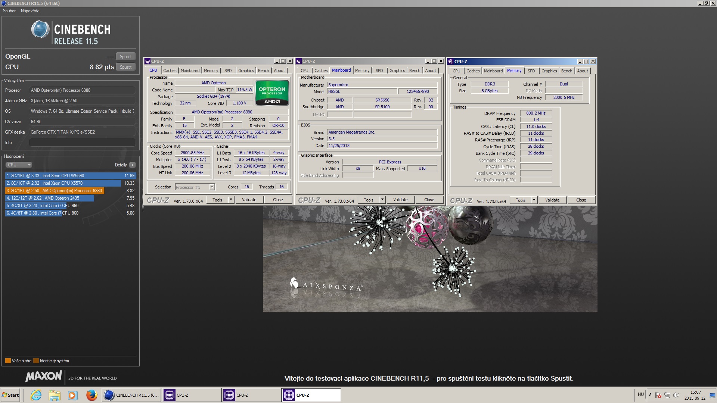Screen dimensions: 717x403
Task: Select the Intel Core i7 CPU 960 row
Action: (x=70, y=206)
